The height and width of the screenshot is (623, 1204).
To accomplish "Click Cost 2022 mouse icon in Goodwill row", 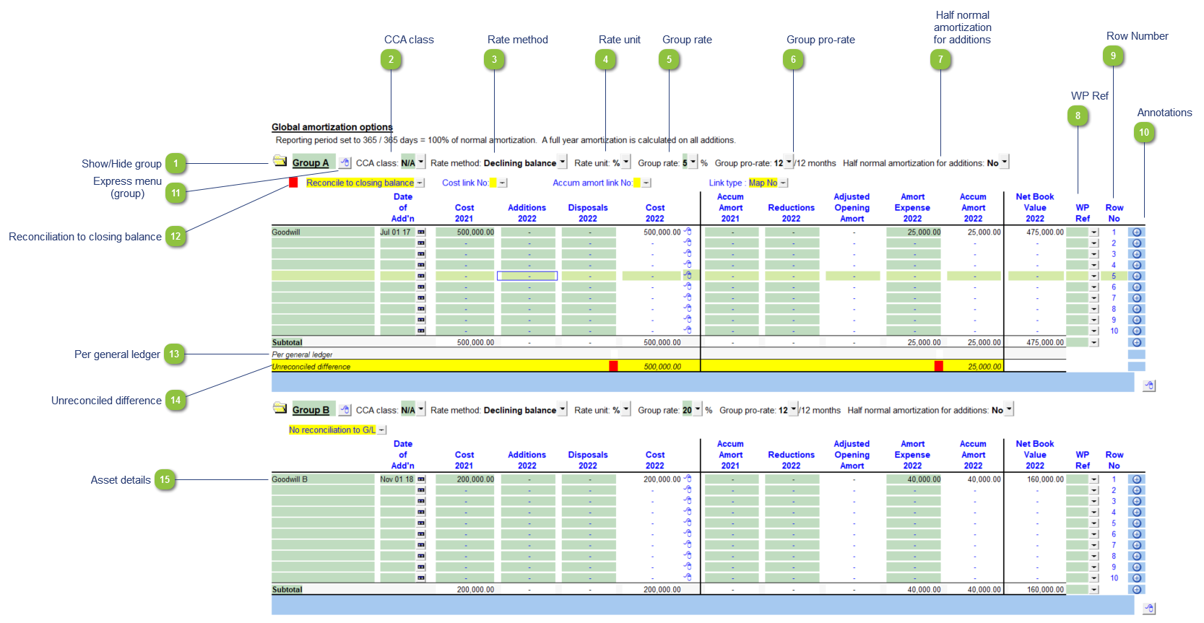I will click(x=688, y=232).
